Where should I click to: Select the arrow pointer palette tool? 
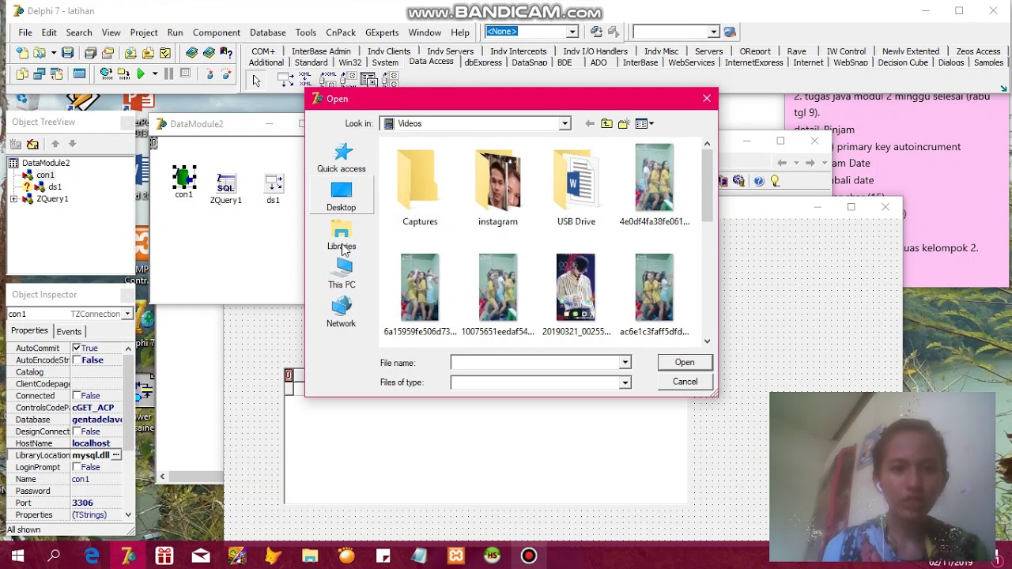click(256, 80)
